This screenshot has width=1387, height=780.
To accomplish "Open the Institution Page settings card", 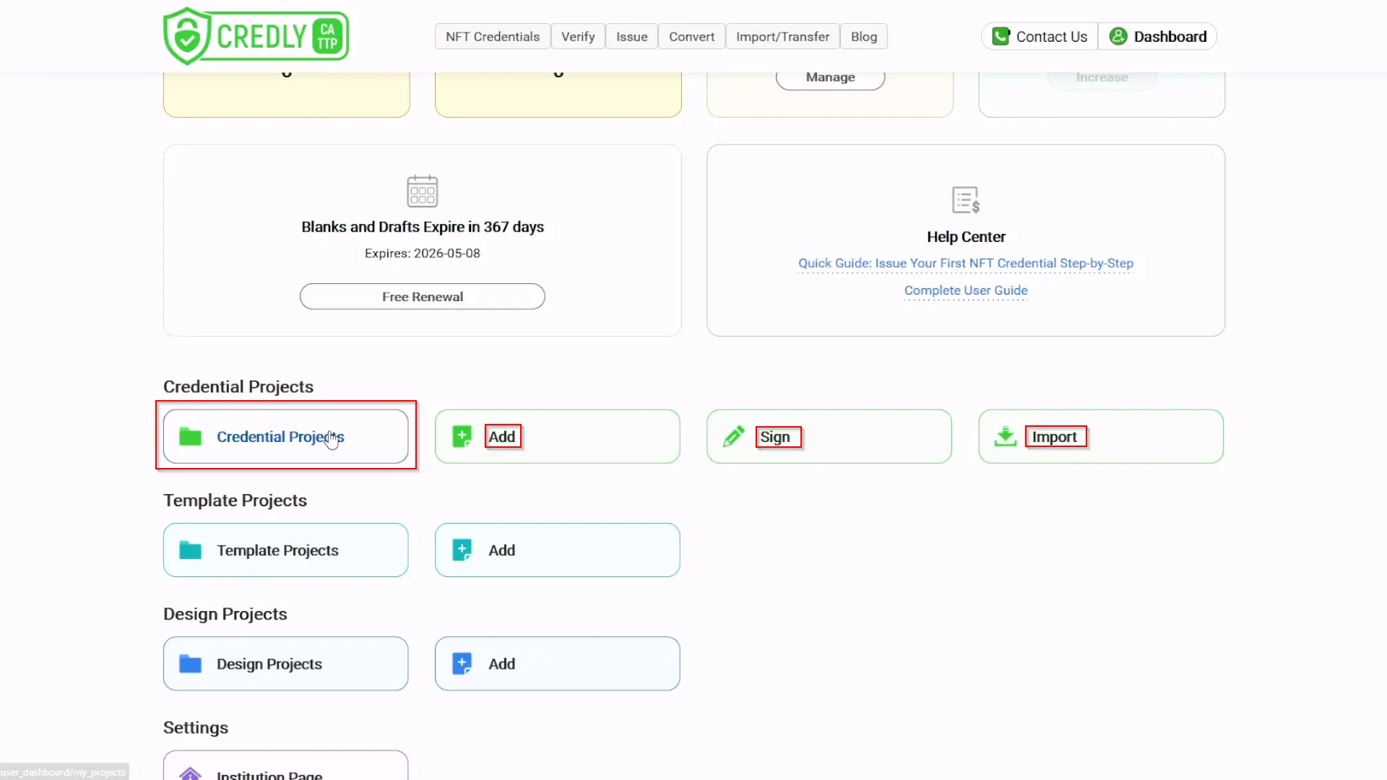I will (286, 766).
